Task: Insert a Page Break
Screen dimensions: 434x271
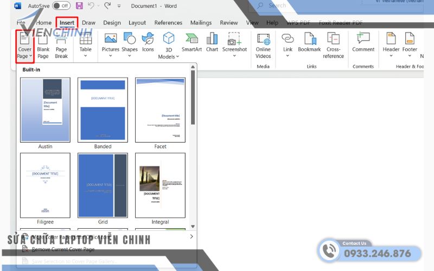Action: [61, 46]
